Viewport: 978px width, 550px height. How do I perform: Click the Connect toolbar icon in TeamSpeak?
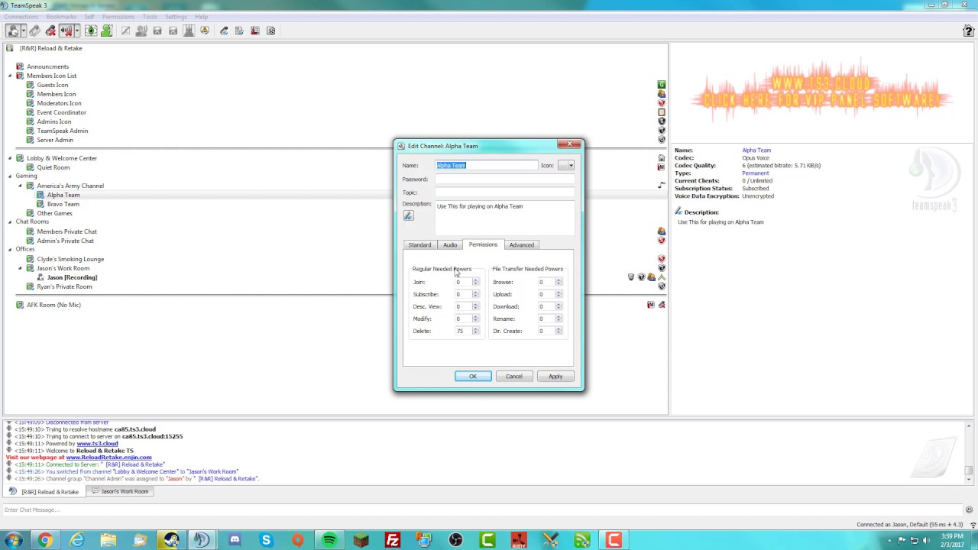[12, 31]
